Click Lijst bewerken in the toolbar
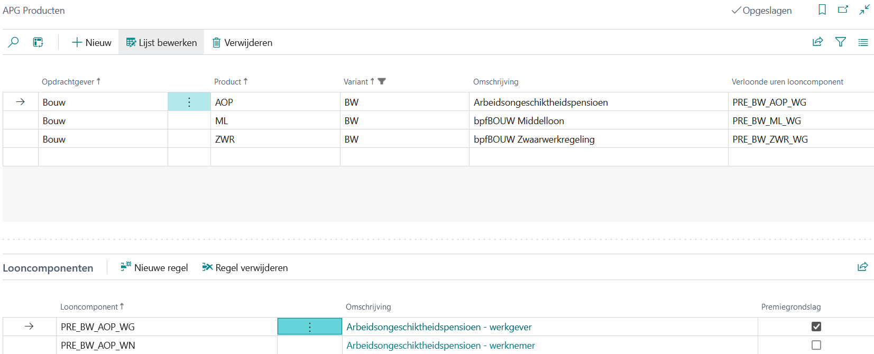The image size is (874, 354). (161, 43)
